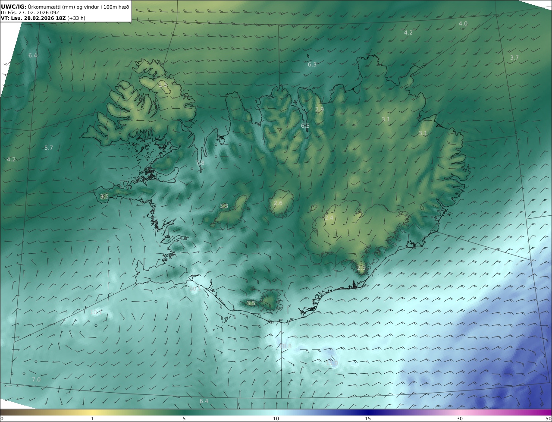Image resolution: width=552 pixels, height=422 pixels.
Task: Click the 6.5 value label over the fjord
Action: point(305,126)
